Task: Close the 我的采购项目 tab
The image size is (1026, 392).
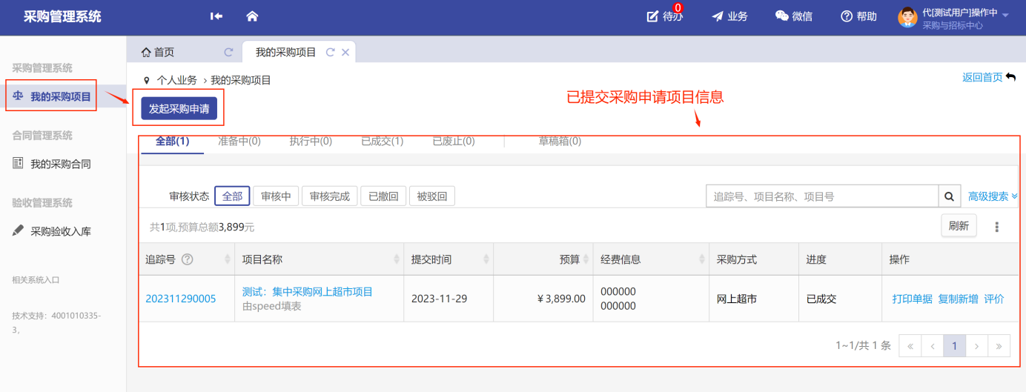Action: pos(345,53)
